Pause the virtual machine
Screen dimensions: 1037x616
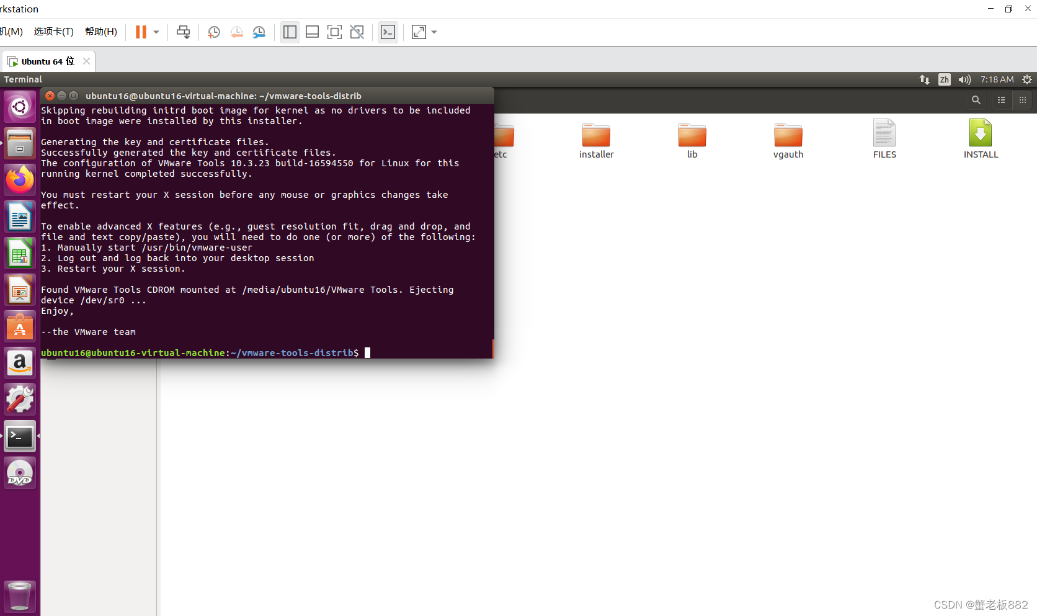click(x=141, y=32)
